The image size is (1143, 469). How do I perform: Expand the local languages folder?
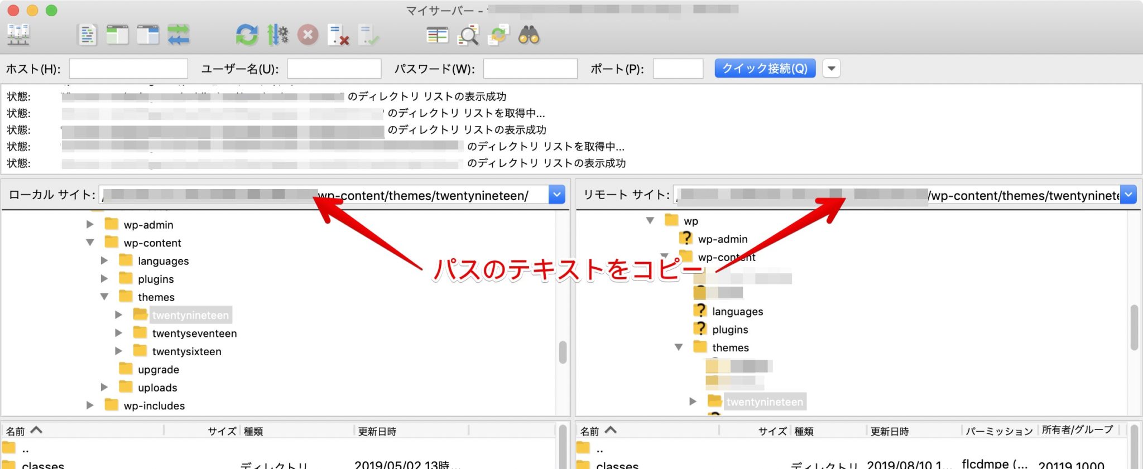(x=104, y=260)
